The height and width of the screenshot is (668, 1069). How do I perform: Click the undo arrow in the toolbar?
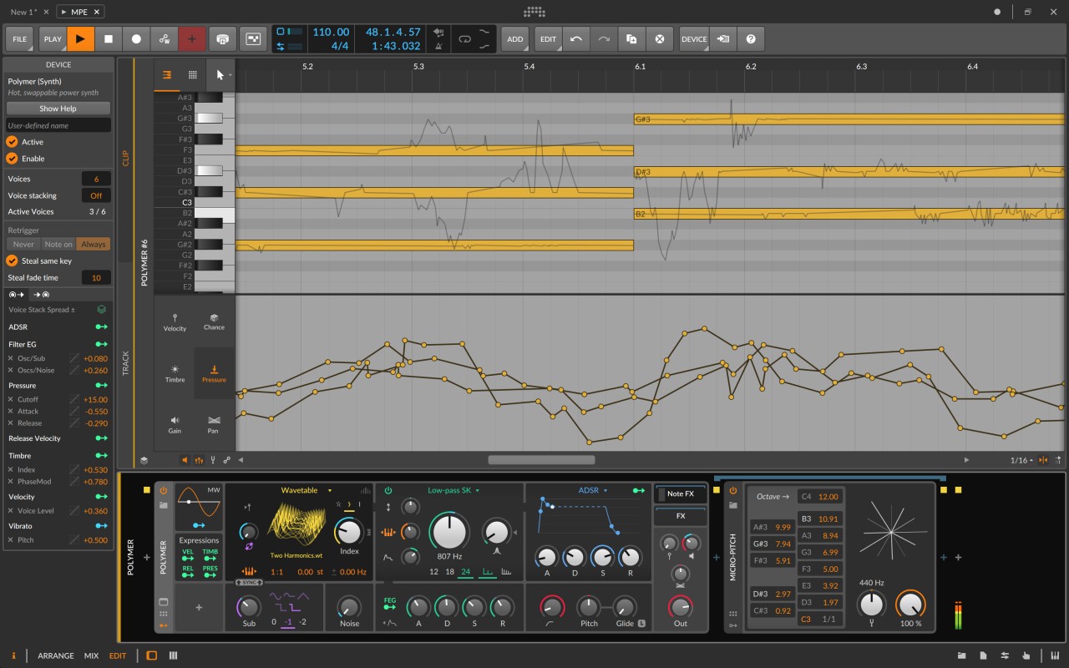577,38
